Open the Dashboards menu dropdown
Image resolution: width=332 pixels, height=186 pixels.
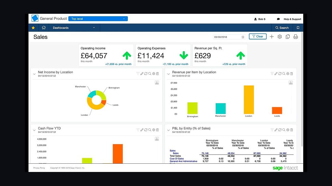tap(74, 28)
